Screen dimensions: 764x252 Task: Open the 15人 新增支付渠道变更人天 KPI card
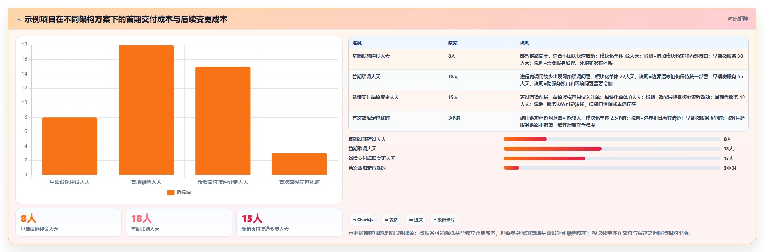tap(289, 222)
